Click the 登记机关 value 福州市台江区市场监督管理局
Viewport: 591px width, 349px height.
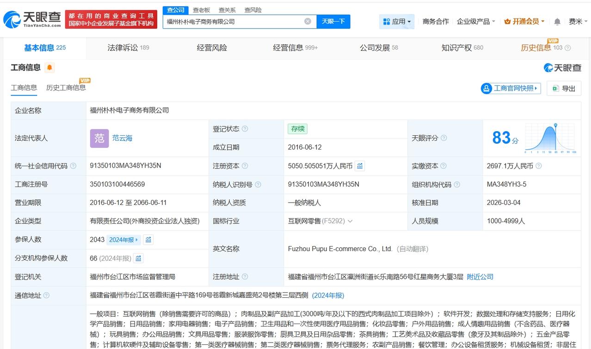[133, 277]
